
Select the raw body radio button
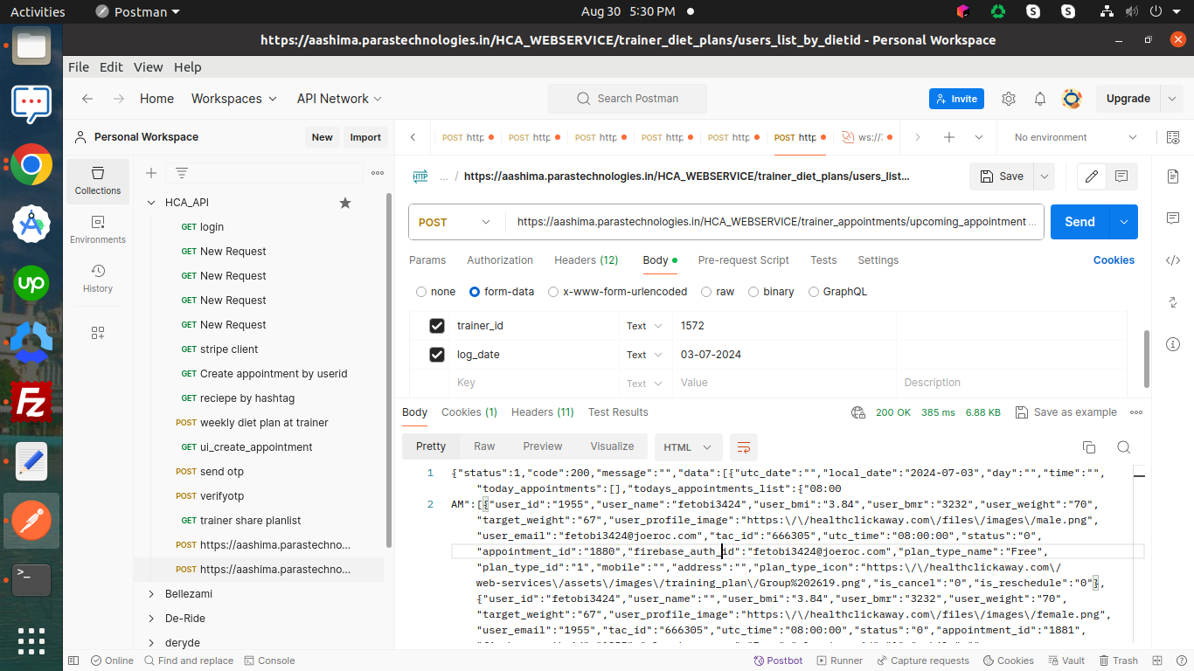coord(709,292)
